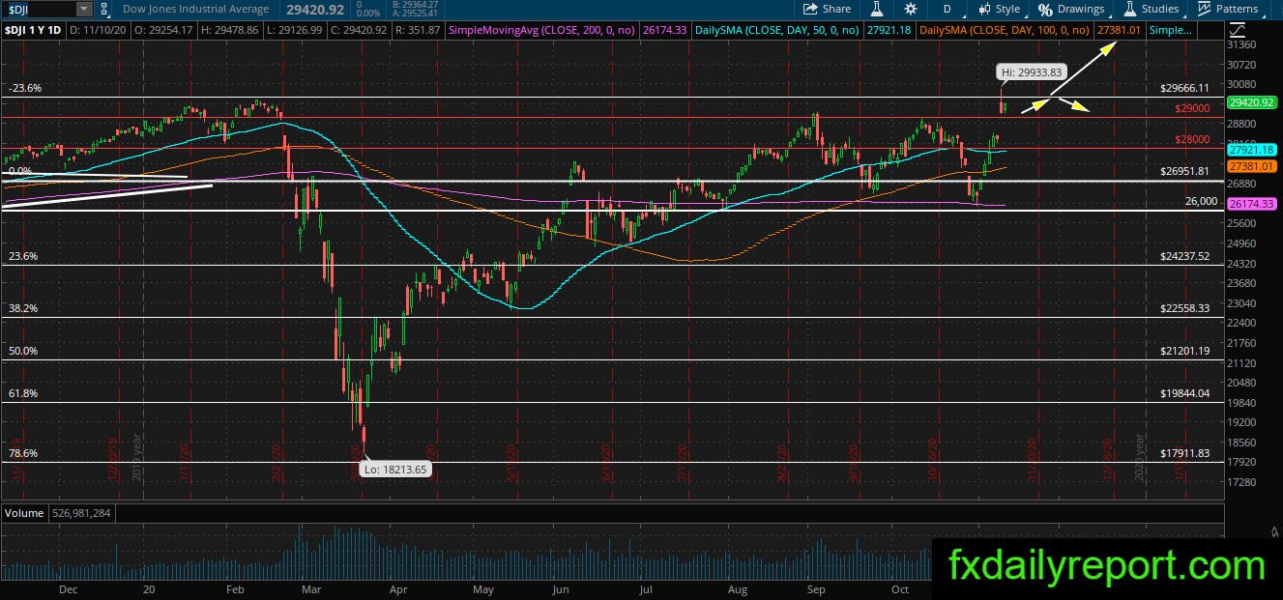Click the -23.6% retracement label
This screenshot has width=1283, height=600.
(x=24, y=88)
